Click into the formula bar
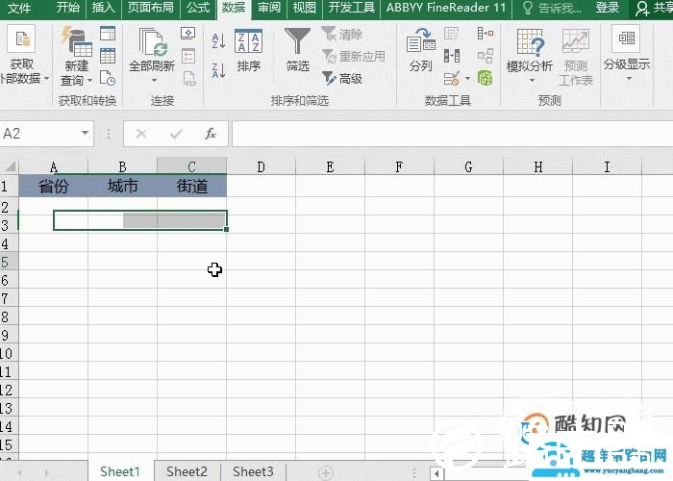The height and width of the screenshot is (481, 673). [x=453, y=134]
